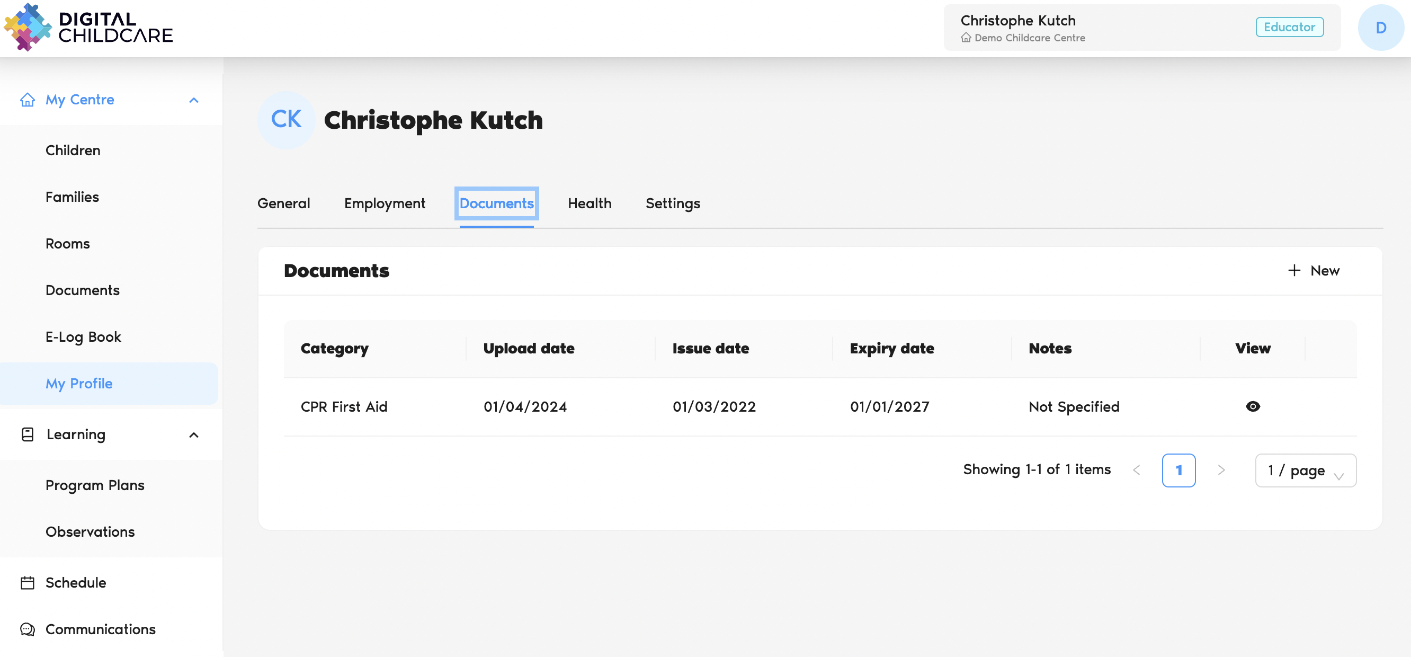Click the plus icon beside New

(x=1294, y=270)
